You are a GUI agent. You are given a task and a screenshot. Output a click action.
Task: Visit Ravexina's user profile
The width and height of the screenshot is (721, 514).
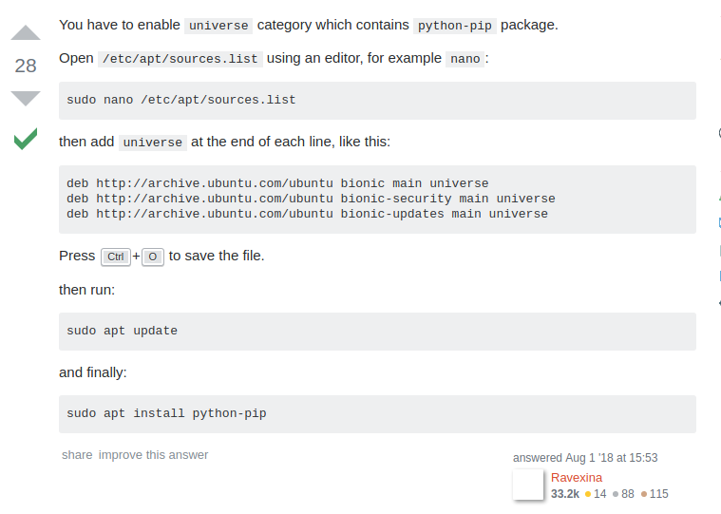point(576,477)
